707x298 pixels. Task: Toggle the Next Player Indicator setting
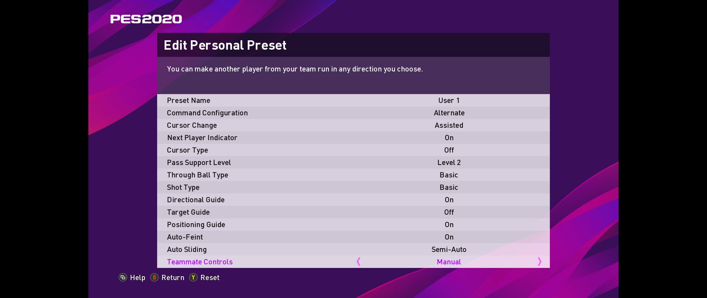pos(449,138)
